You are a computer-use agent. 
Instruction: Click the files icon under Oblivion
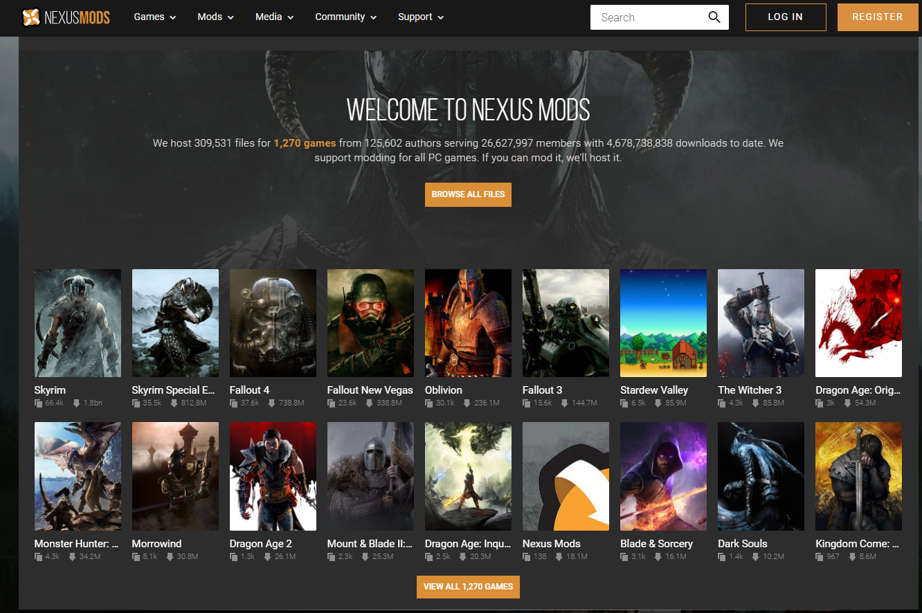428,403
